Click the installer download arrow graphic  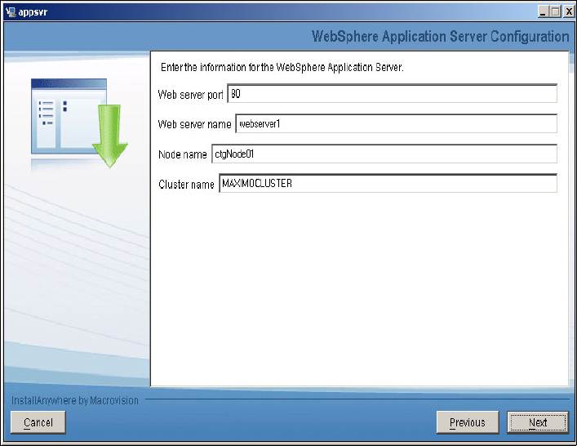tap(109, 136)
